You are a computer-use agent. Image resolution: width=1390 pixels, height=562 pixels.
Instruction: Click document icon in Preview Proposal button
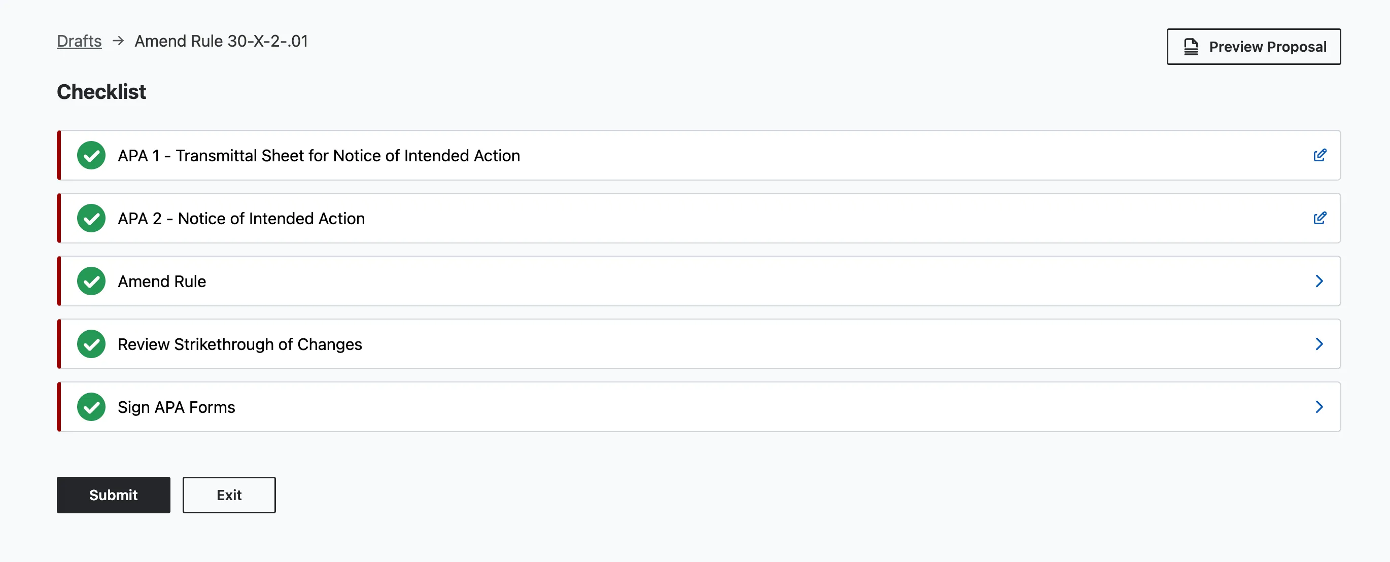click(x=1190, y=47)
